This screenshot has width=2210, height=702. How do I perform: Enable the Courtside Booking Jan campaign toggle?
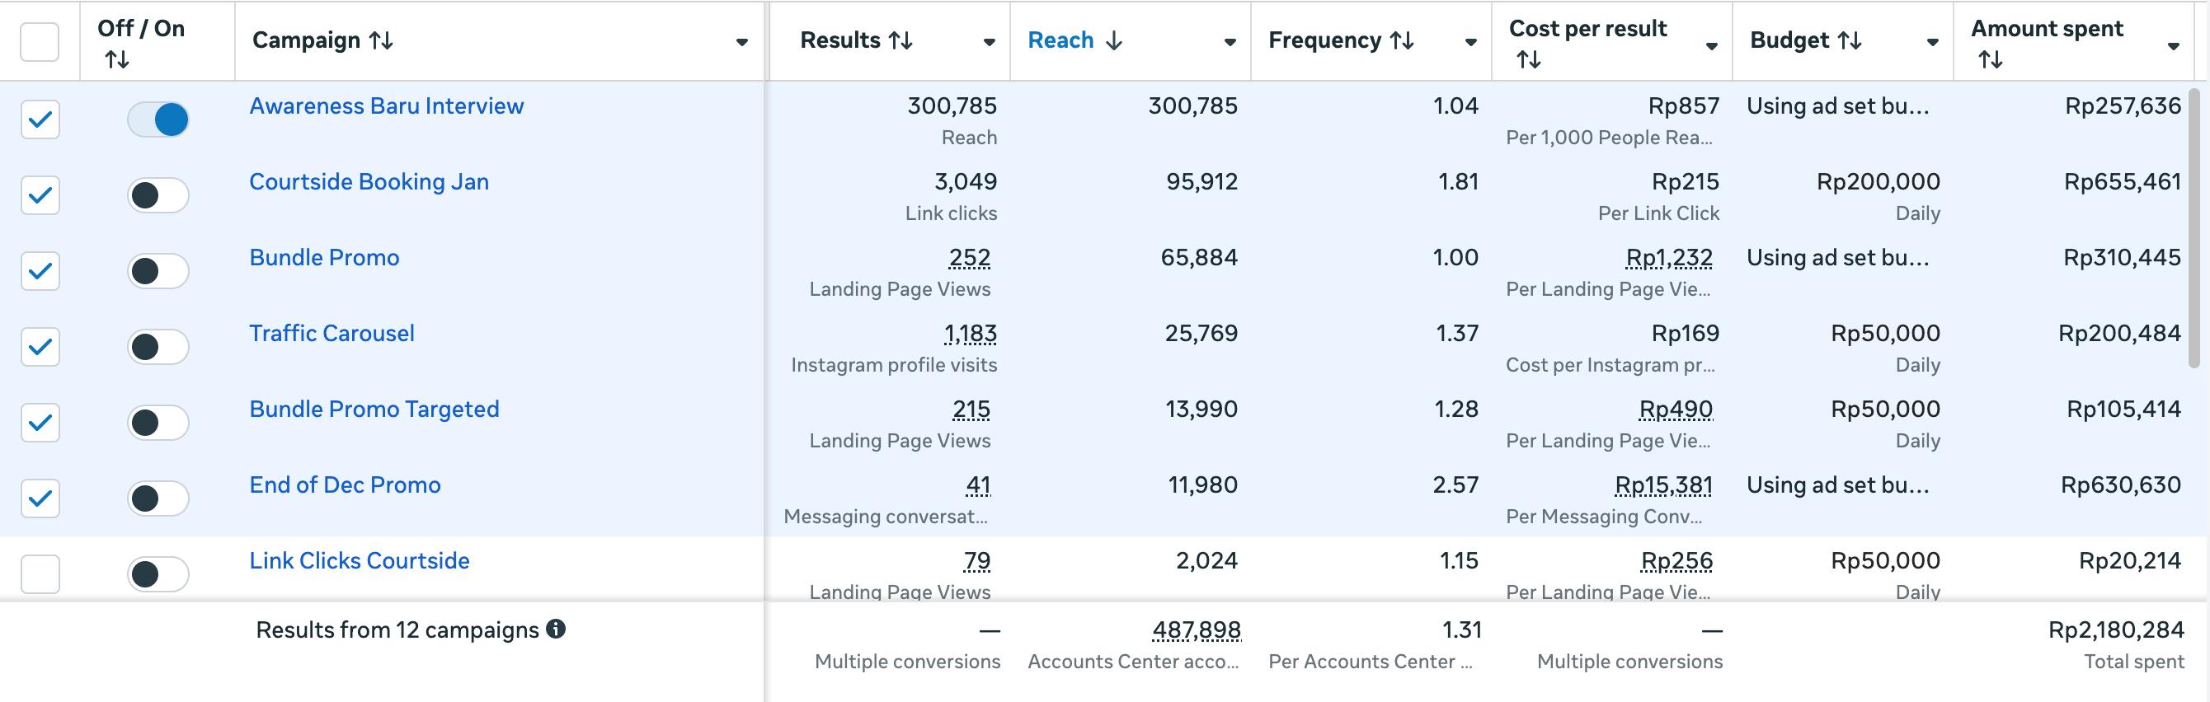pos(158,195)
